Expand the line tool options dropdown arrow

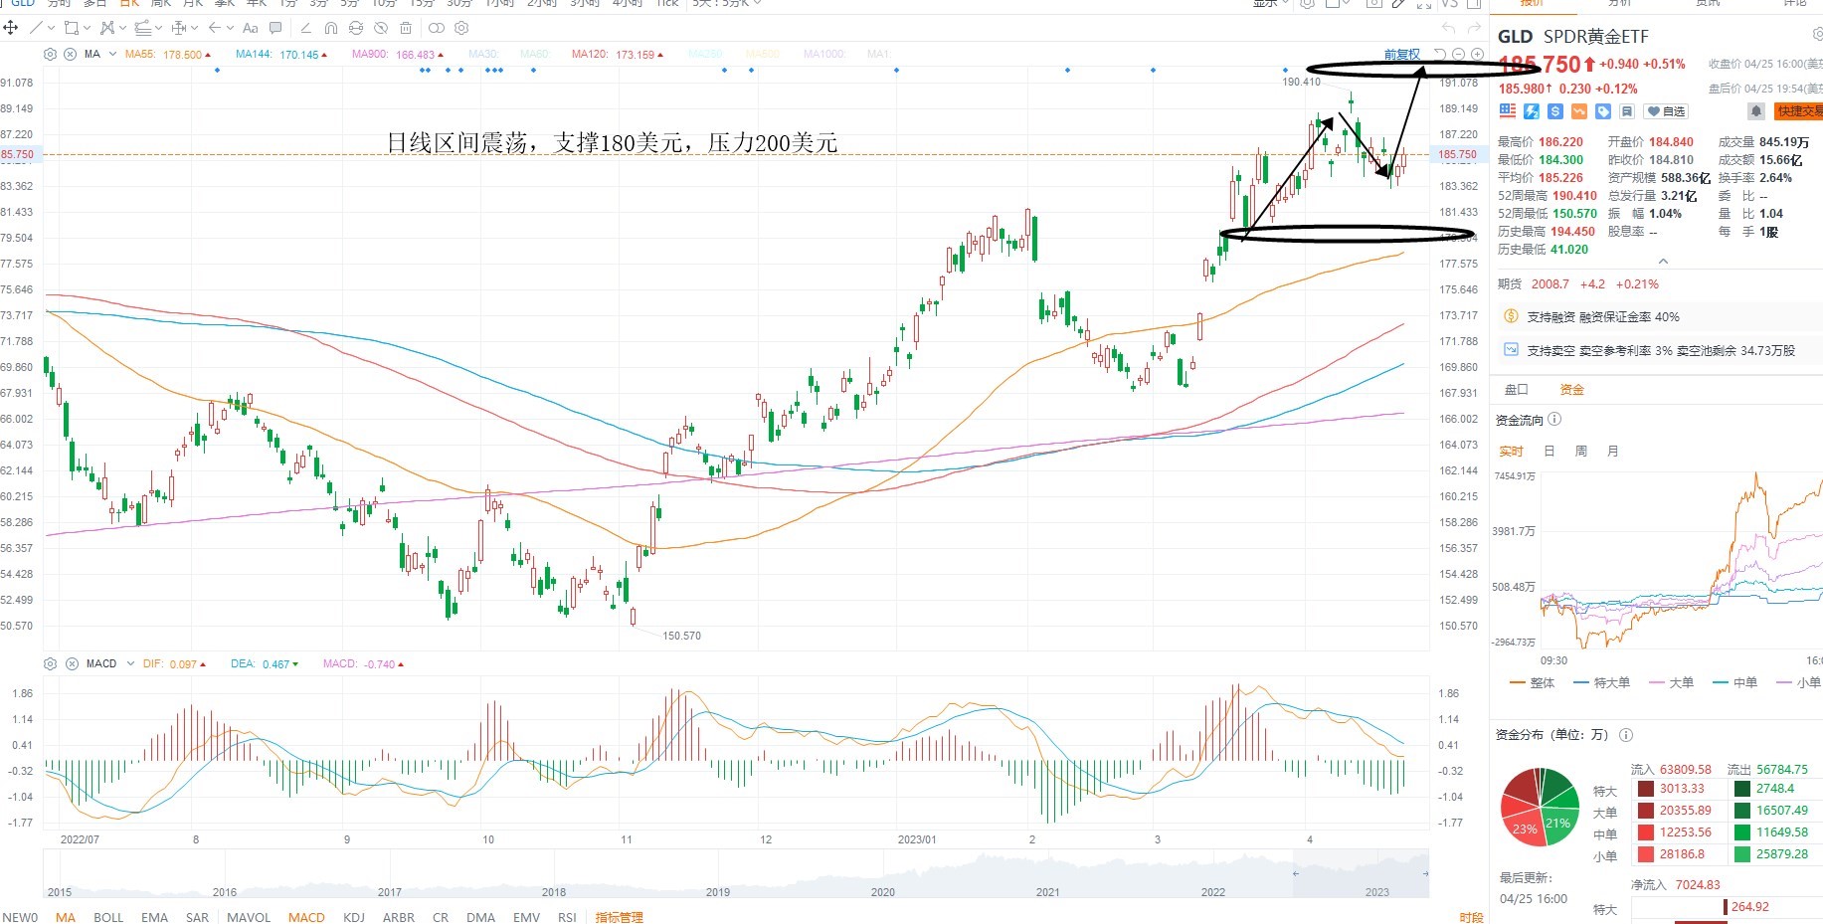(51, 28)
